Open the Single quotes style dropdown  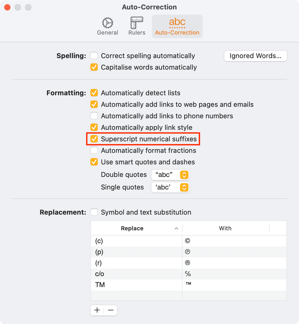pyautogui.click(x=170, y=187)
